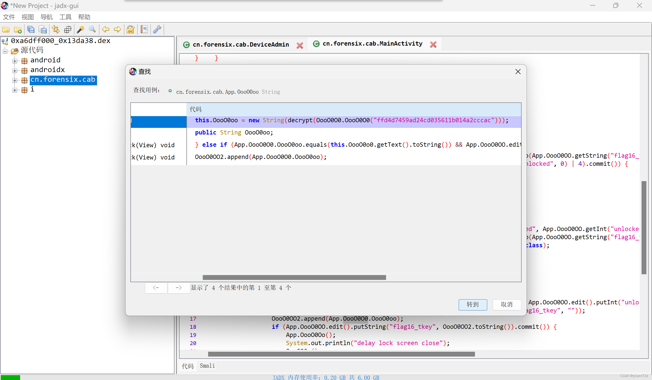This screenshot has width=652, height=380.
Task: Click the find dialog horizontal scrollbar
Action: coord(294,278)
